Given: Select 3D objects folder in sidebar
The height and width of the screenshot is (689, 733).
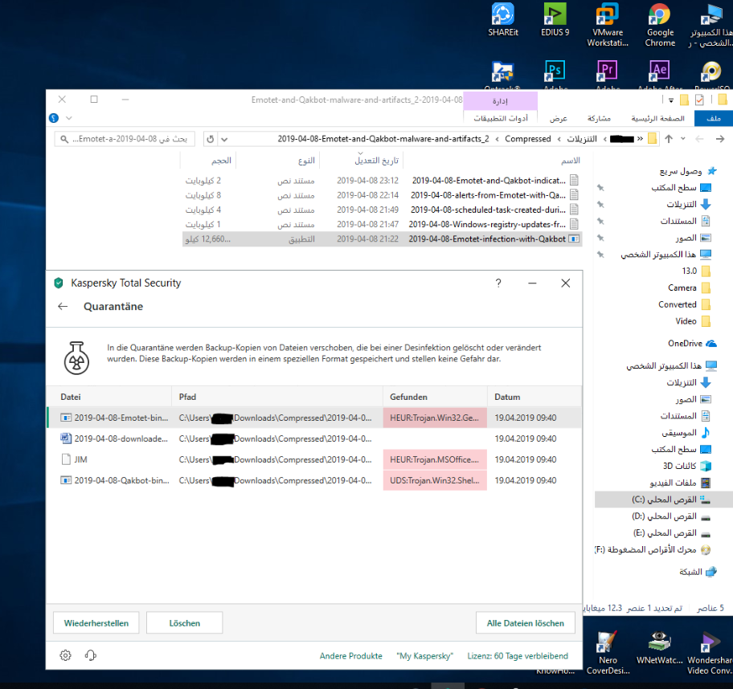Looking at the screenshot, I should pyautogui.click(x=686, y=466).
